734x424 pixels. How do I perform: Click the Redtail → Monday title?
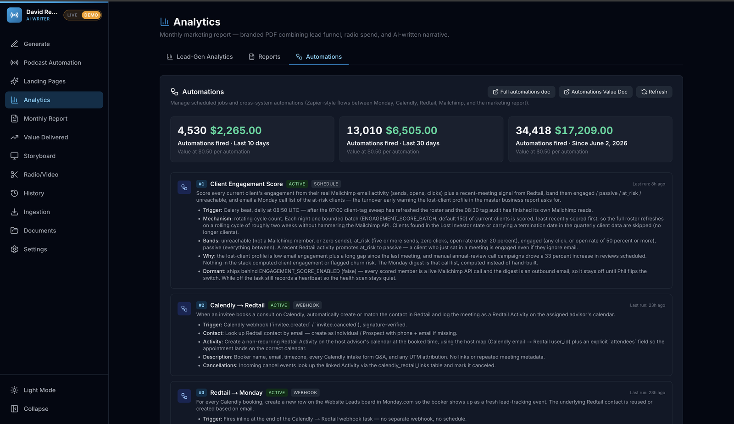(236, 393)
